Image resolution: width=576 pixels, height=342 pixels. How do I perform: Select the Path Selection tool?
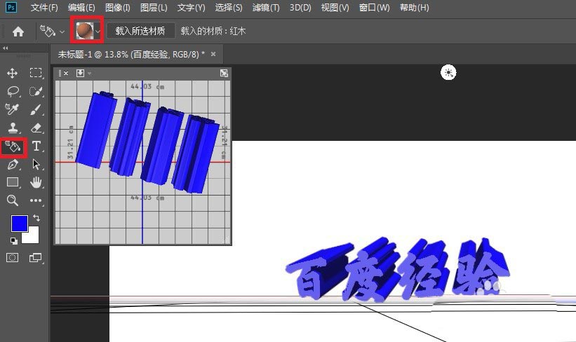coord(36,165)
